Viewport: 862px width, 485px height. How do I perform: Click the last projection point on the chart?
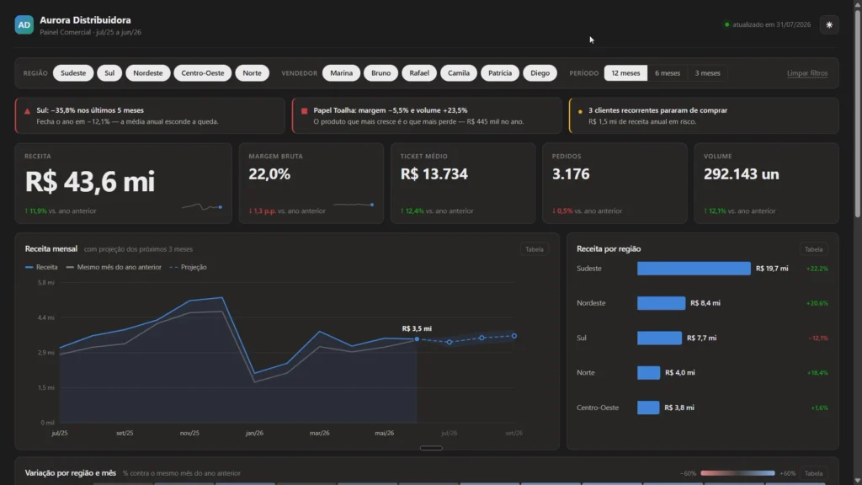coord(514,336)
